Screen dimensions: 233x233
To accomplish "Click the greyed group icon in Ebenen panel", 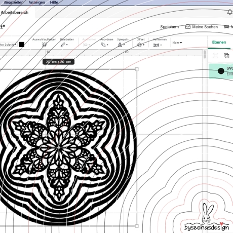I will [215, 56].
